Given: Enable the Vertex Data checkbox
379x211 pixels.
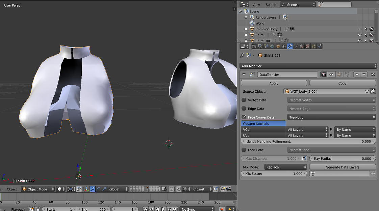Looking at the screenshot, I should point(244,100).
